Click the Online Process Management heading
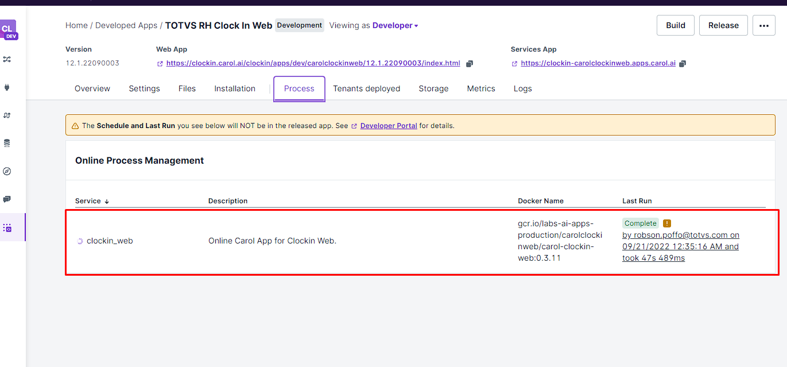The height and width of the screenshot is (367, 787). pos(139,161)
